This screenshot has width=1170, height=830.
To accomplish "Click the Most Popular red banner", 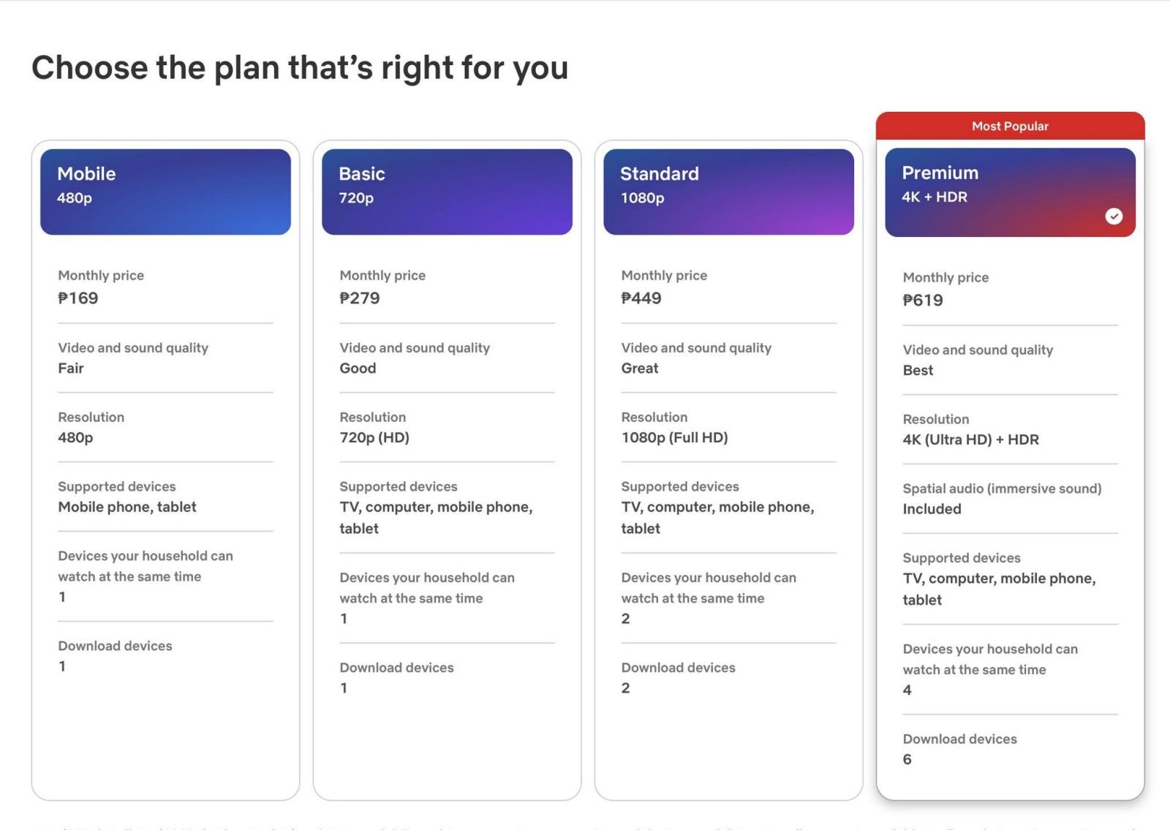I will (x=1010, y=126).
